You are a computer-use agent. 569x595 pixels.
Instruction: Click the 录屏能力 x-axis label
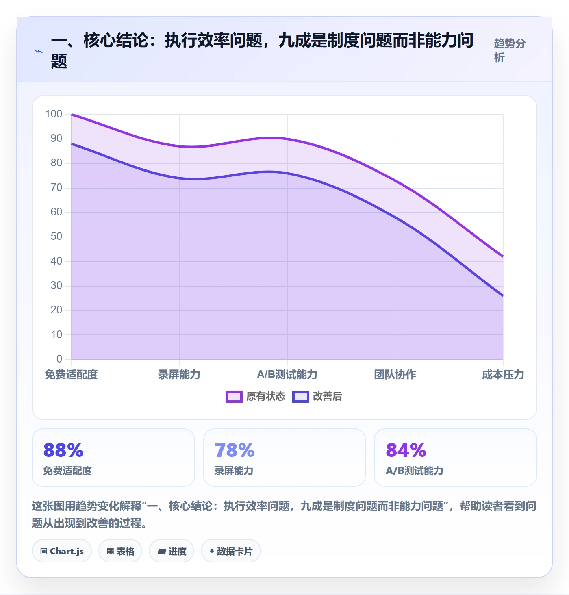[x=179, y=375]
